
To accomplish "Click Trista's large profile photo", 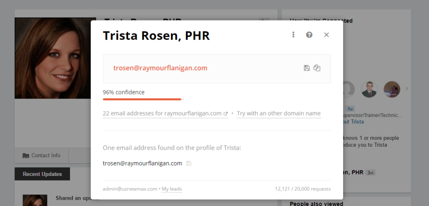I will point(53,58).
